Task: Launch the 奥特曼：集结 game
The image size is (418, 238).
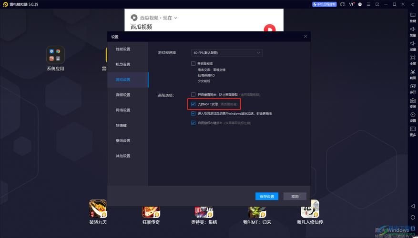Action: coord(204,215)
